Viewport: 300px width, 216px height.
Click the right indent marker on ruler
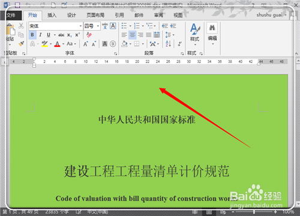pos(259,64)
